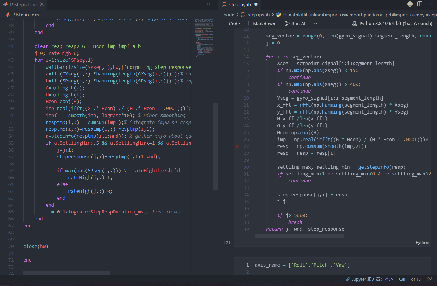Click 'else' keyword on line 61

[62, 184]
